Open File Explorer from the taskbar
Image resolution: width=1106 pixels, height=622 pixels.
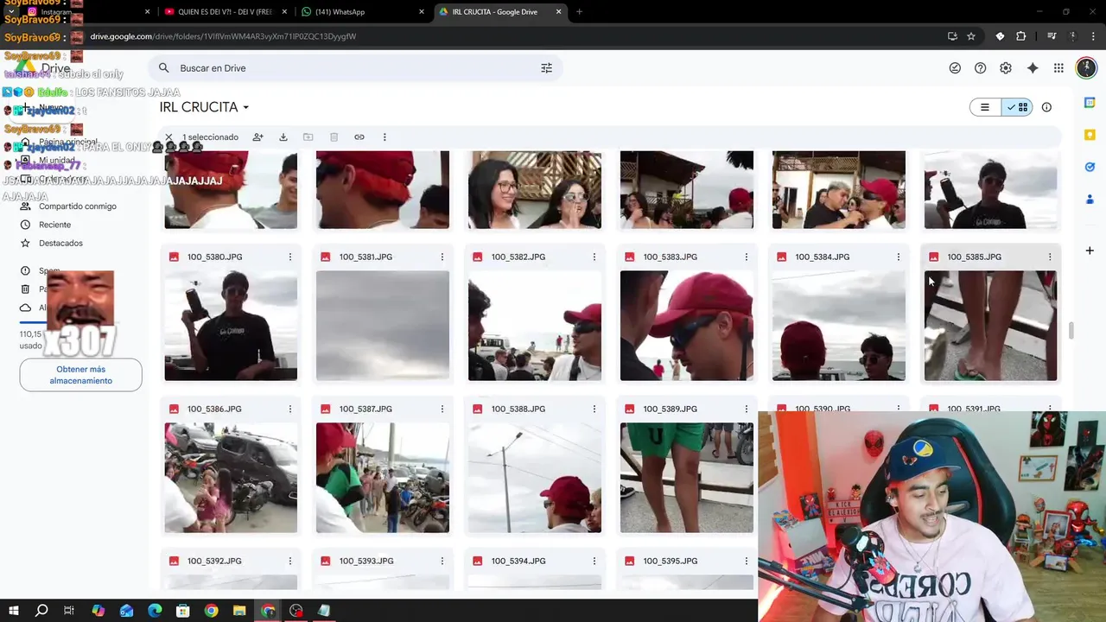(x=239, y=611)
